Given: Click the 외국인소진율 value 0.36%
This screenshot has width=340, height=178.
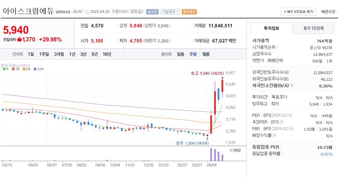Looking at the screenshot, I should tap(326, 86).
